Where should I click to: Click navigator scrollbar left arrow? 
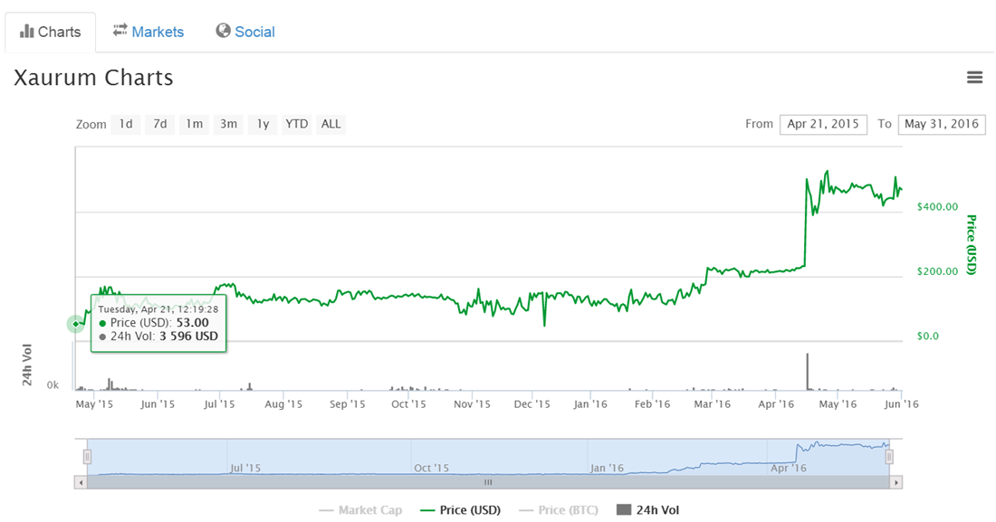click(x=81, y=483)
